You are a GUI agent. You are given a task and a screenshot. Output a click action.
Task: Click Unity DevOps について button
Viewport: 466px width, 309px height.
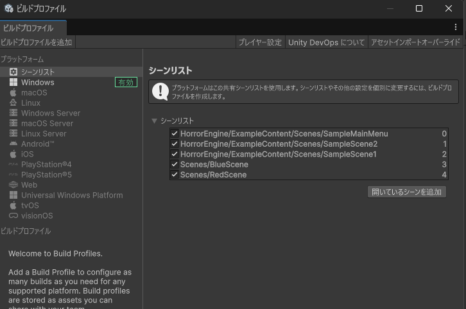coord(326,42)
